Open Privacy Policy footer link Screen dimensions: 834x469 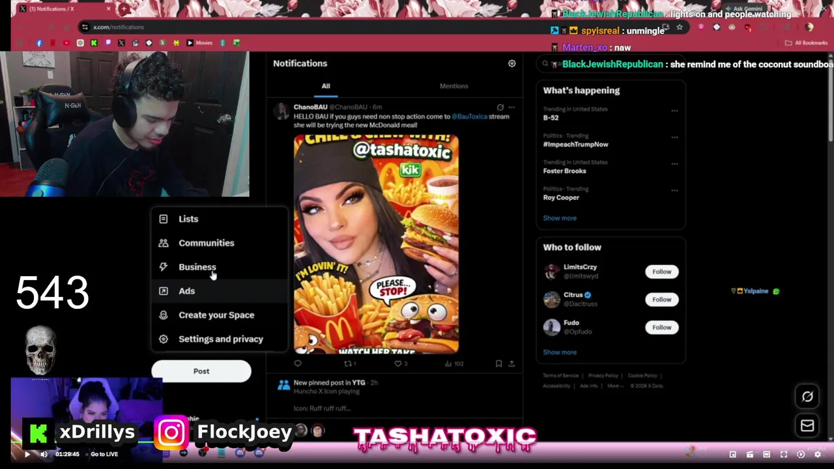point(603,376)
